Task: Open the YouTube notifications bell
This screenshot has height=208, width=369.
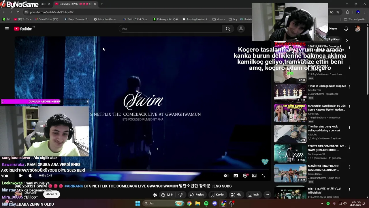Action: pos(346,29)
